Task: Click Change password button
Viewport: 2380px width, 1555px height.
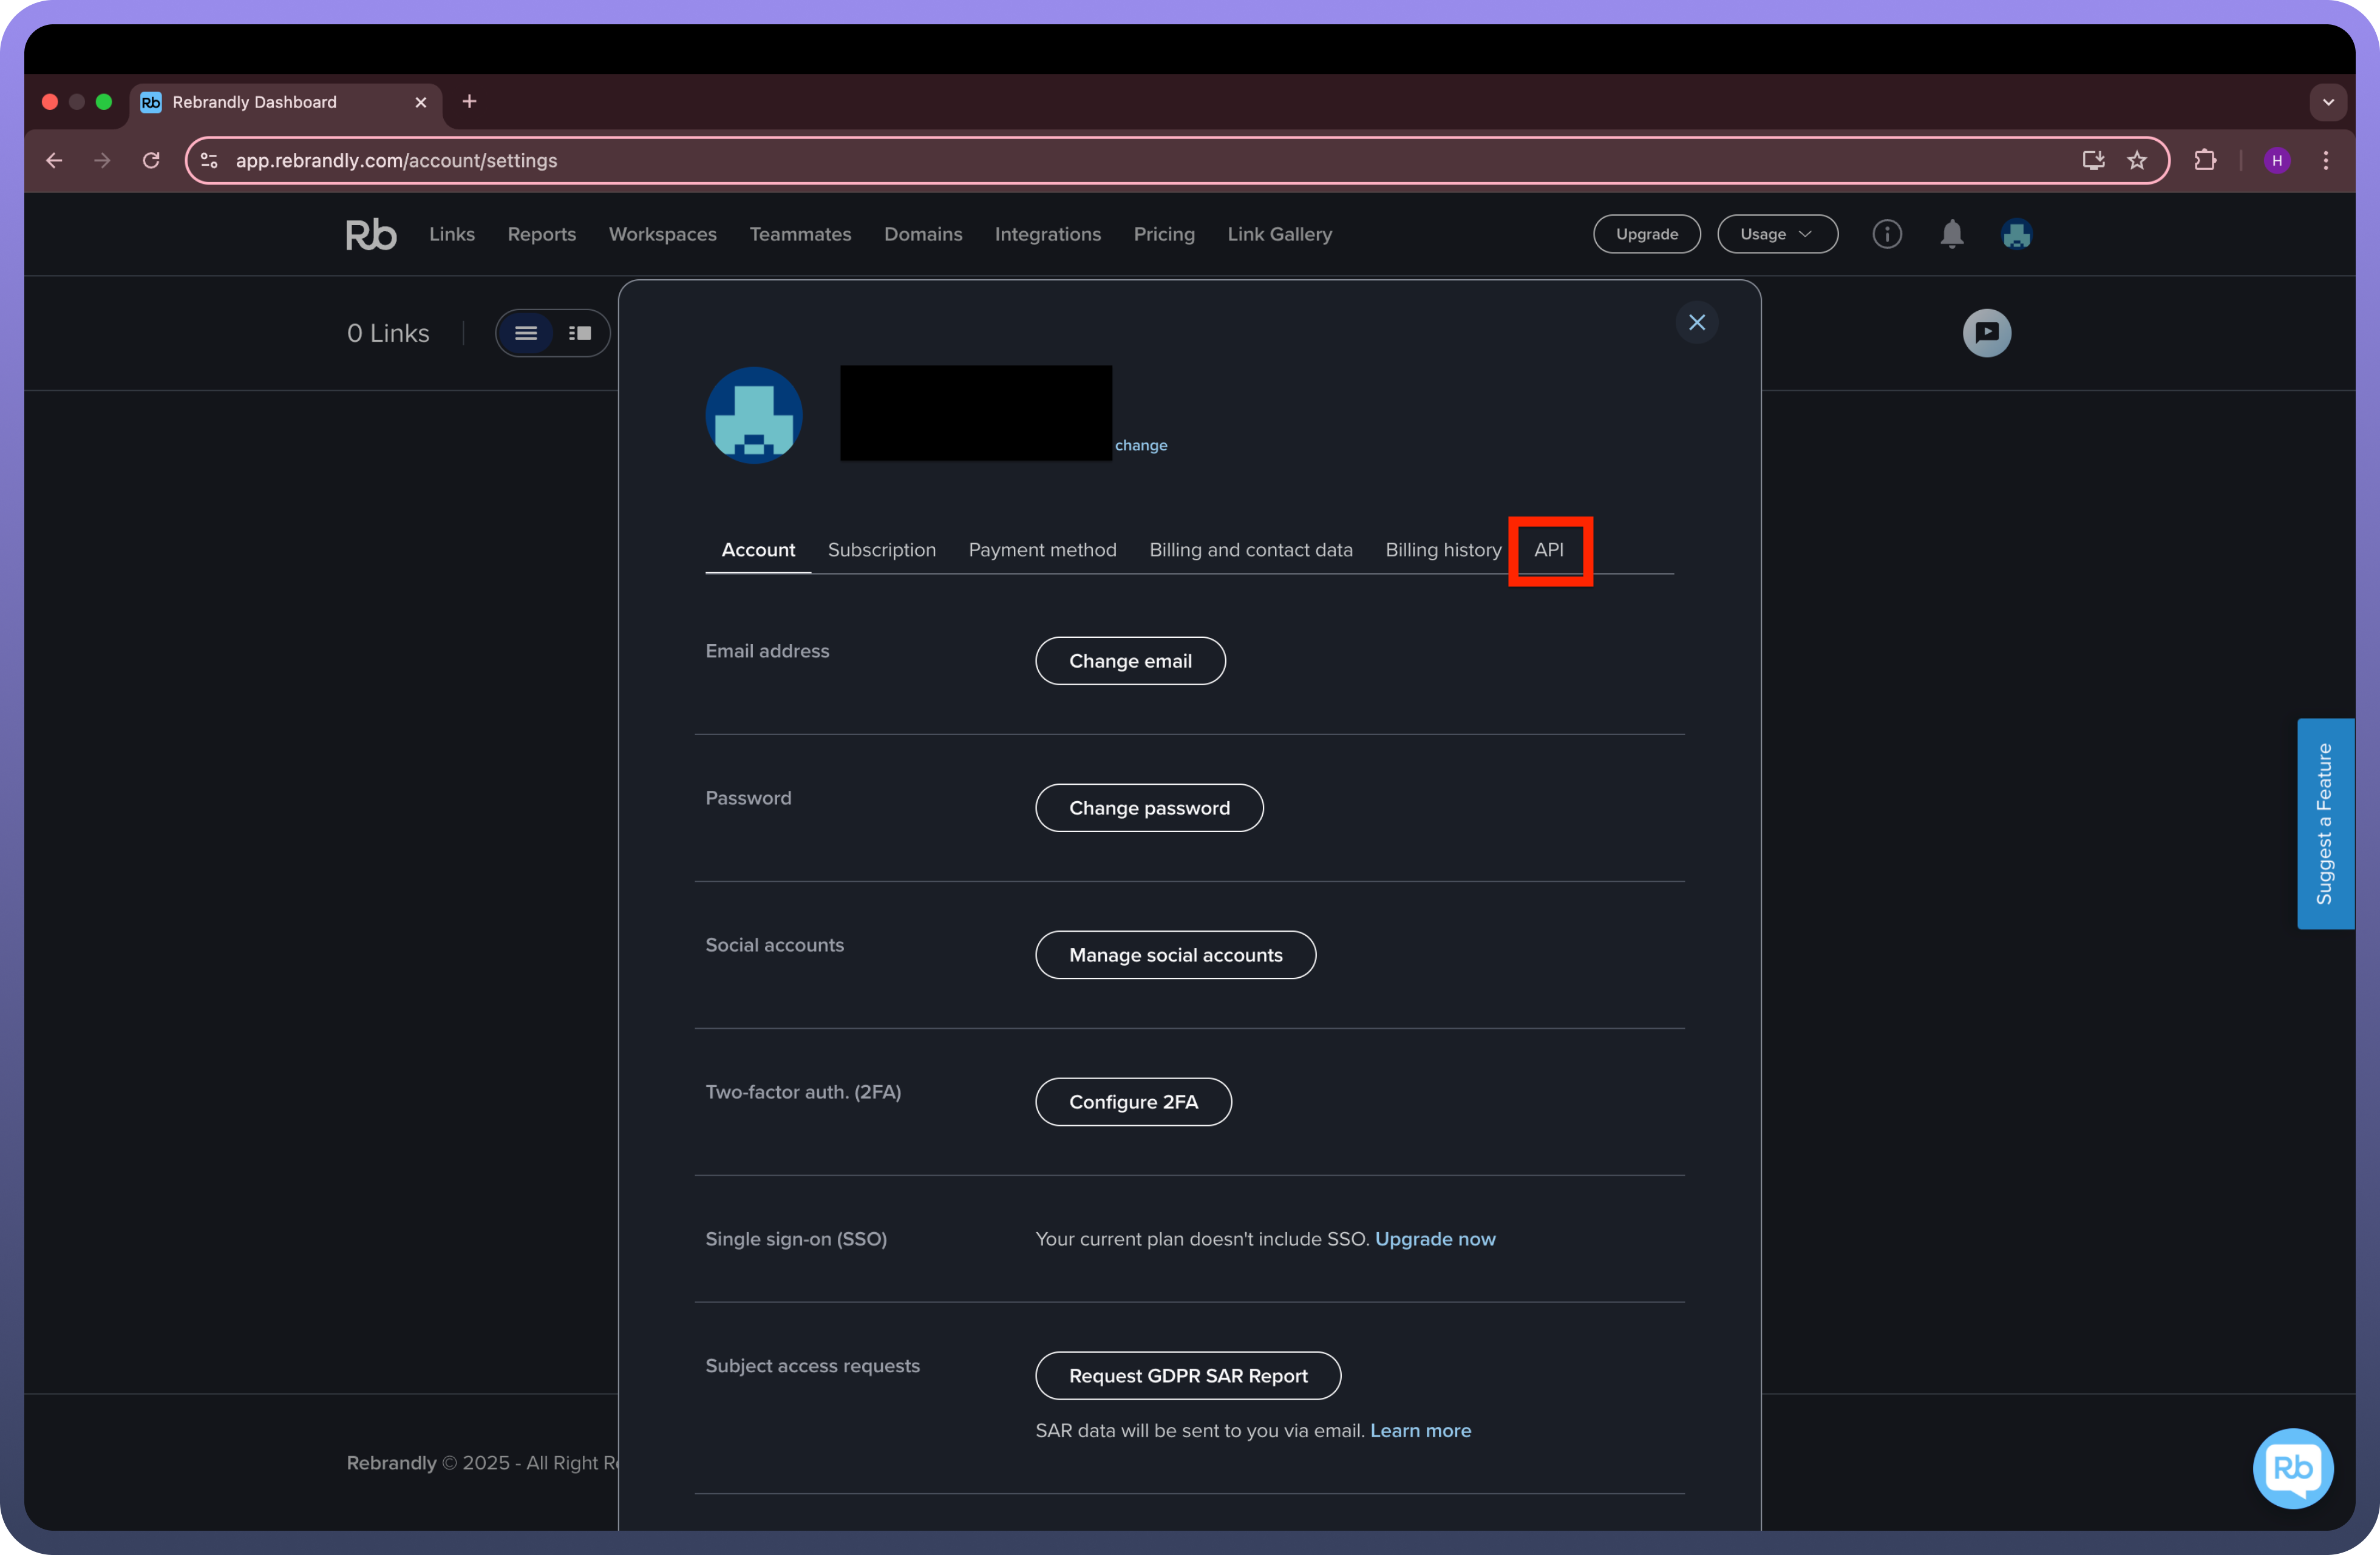Action: tap(1148, 807)
